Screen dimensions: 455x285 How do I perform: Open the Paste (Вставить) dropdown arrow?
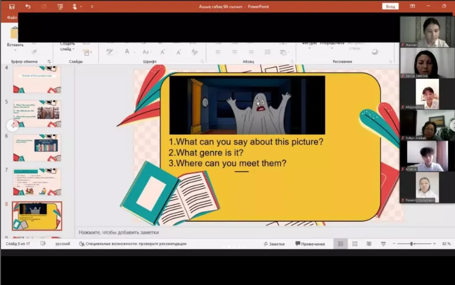point(15,50)
